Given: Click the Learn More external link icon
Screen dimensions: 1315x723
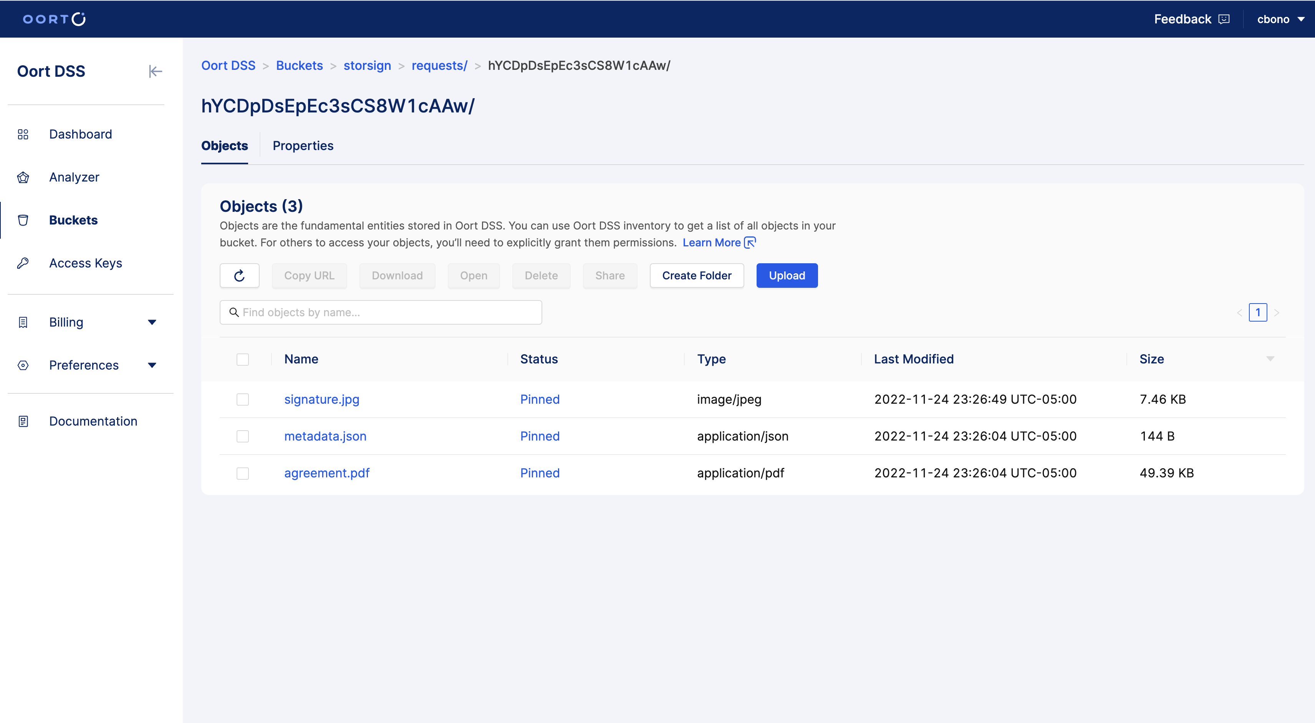Looking at the screenshot, I should coord(750,243).
